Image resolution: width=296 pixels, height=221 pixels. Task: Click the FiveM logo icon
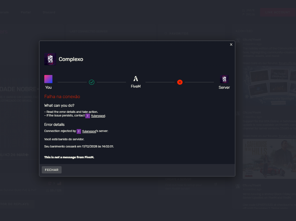[136, 79]
